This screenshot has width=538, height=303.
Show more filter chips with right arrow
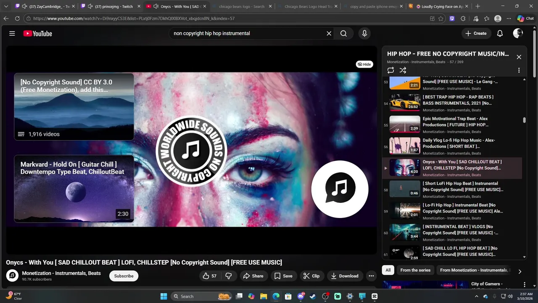click(x=520, y=271)
